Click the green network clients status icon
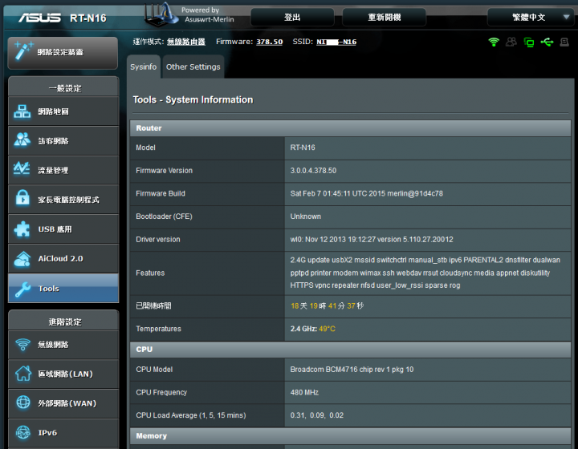 [x=529, y=42]
